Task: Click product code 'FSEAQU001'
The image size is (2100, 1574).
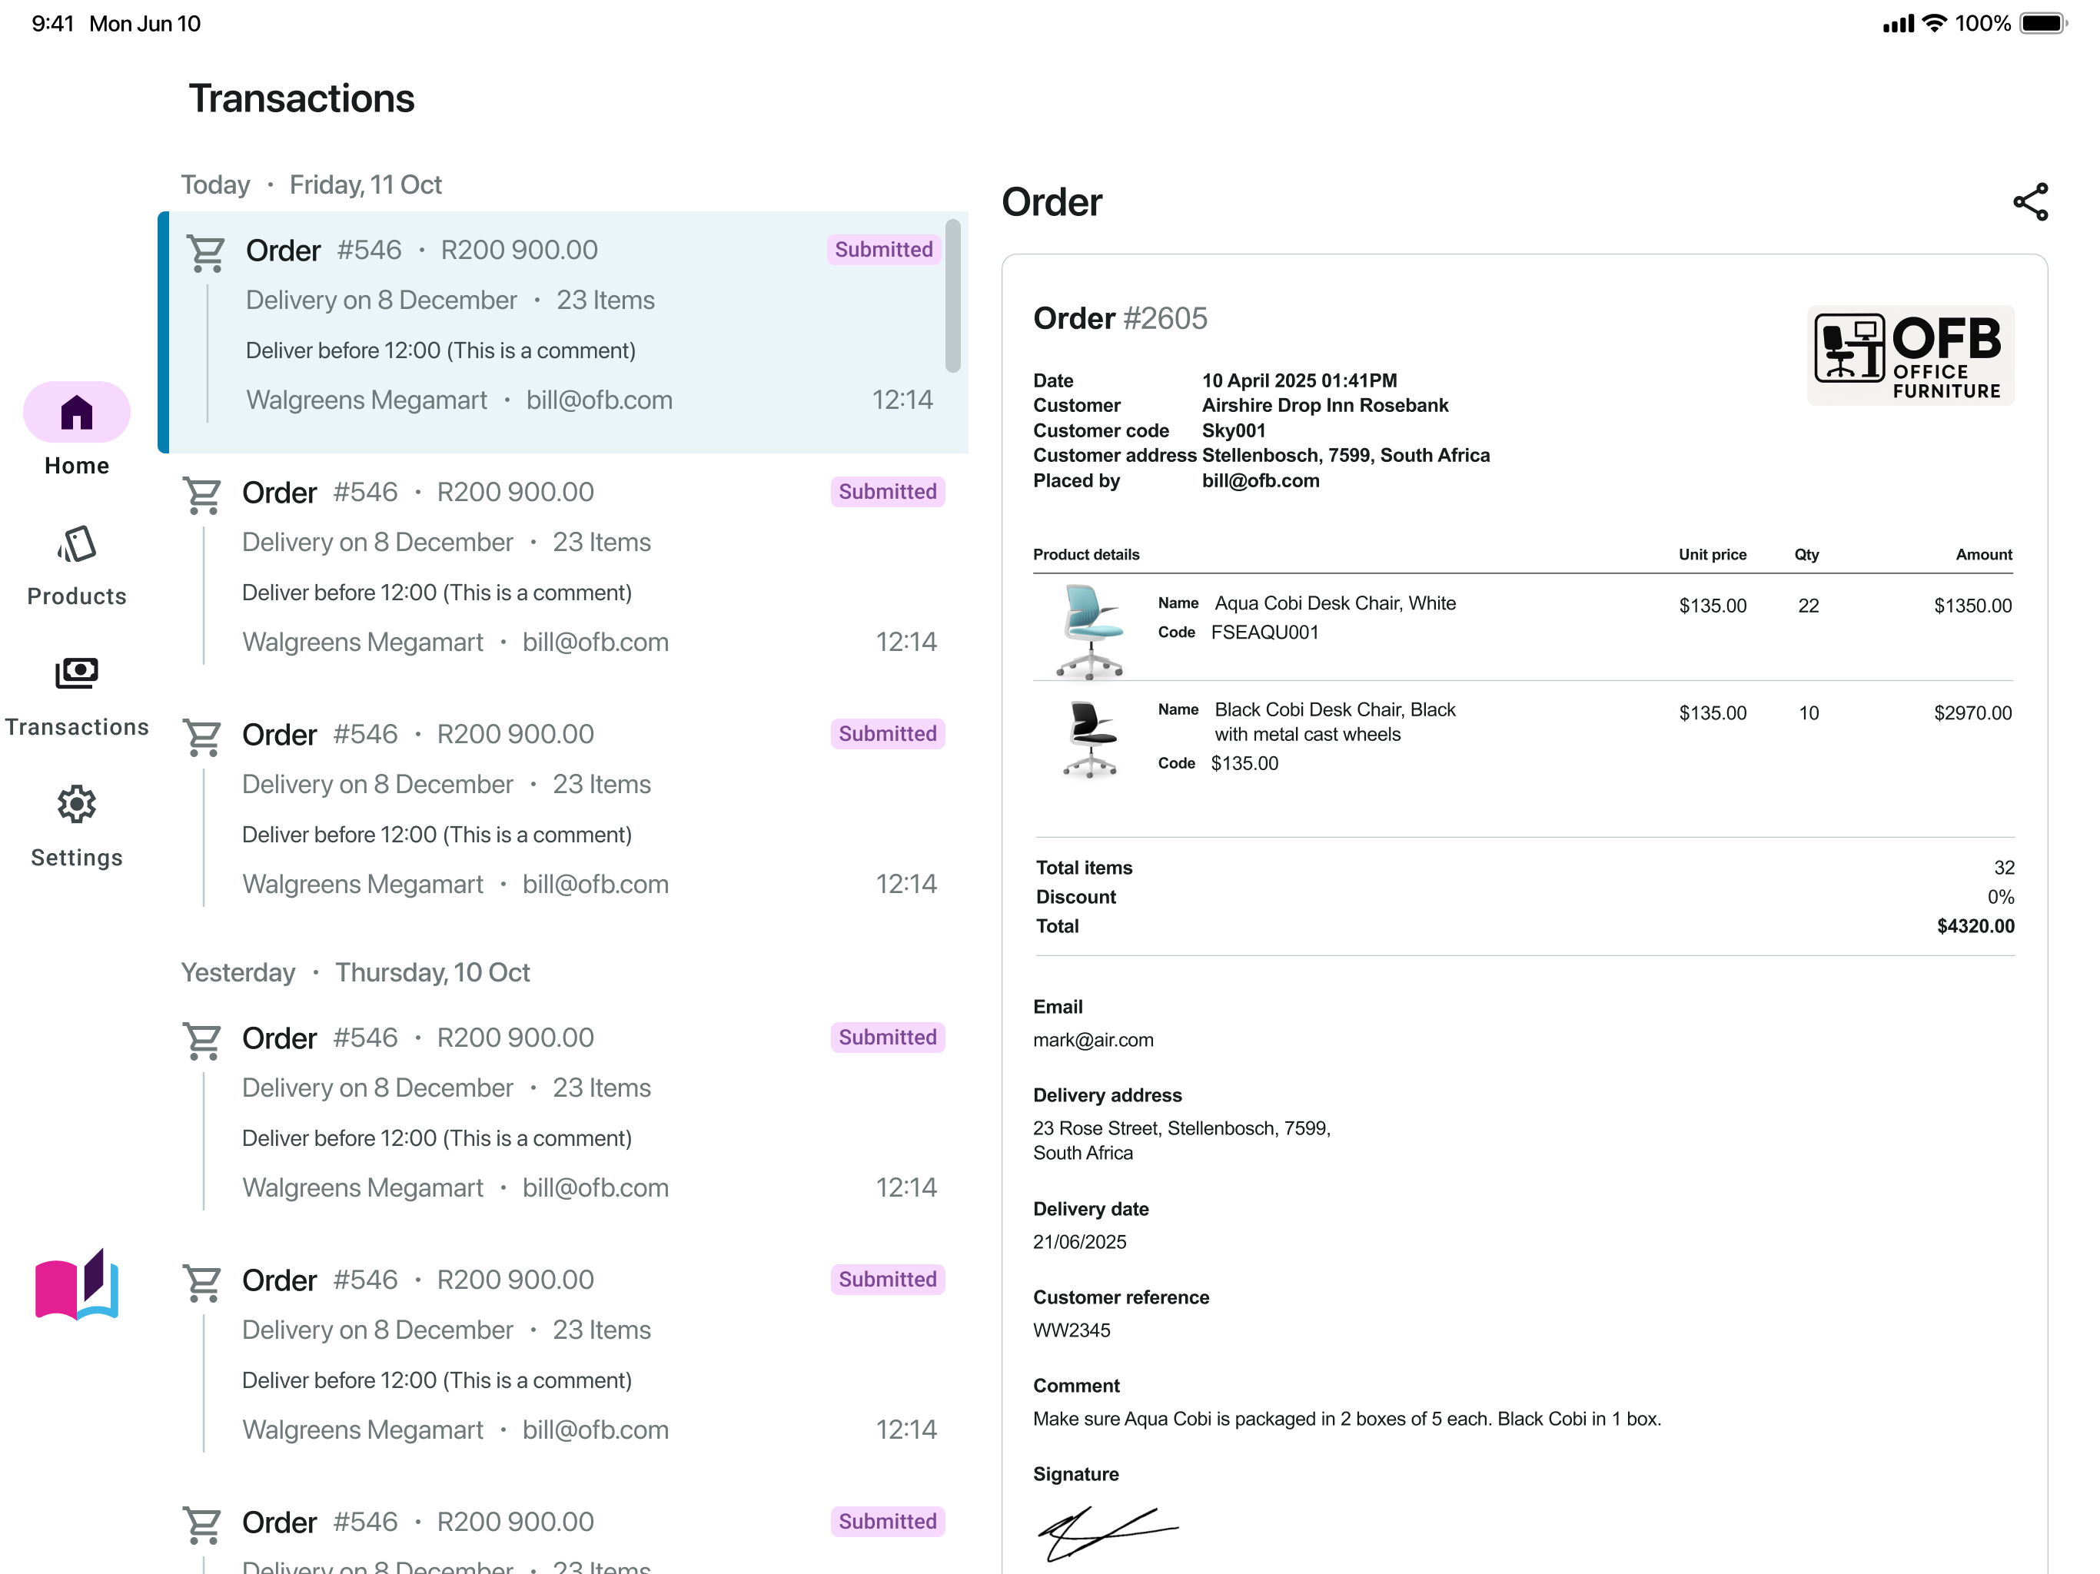Action: pos(1265,633)
